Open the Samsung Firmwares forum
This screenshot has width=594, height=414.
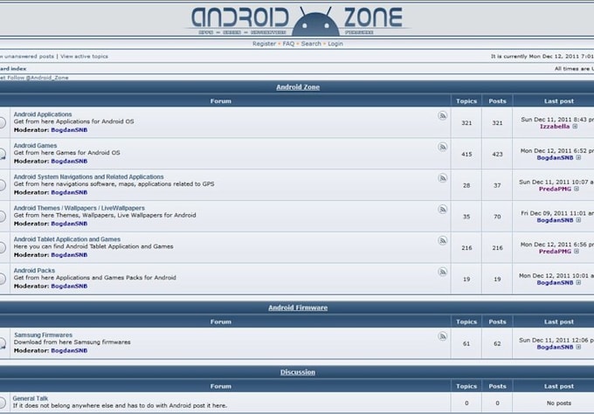(43, 335)
